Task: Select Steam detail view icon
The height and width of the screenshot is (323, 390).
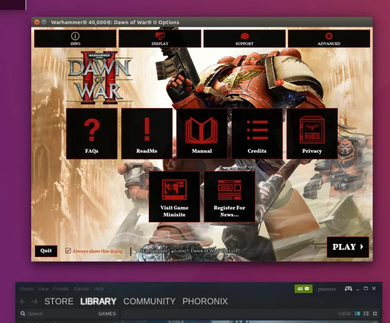Action: click(357, 313)
